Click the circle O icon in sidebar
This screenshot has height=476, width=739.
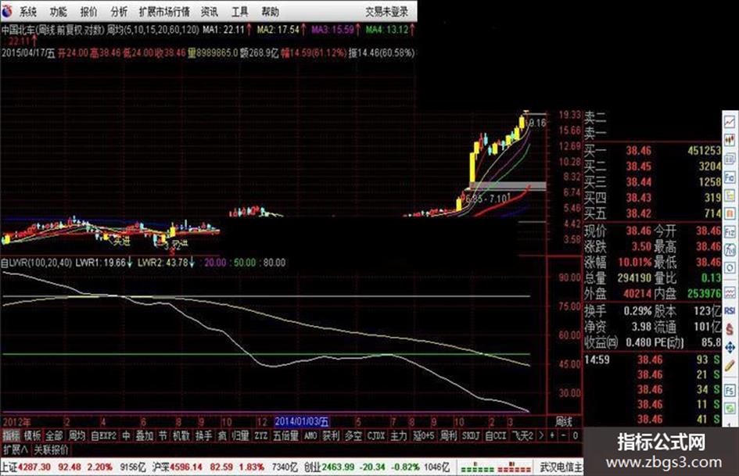pyautogui.click(x=730, y=268)
